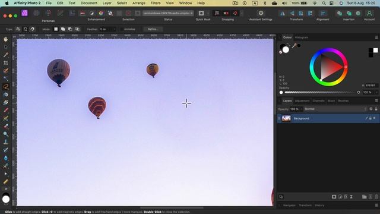Enable the Antialias checkbox
The image size is (380, 214).
[x=122, y=29]
